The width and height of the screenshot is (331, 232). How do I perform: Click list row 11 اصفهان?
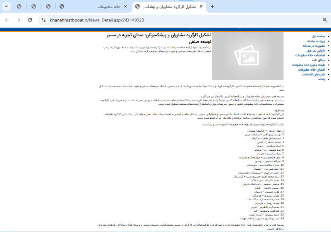pos(269,169)
